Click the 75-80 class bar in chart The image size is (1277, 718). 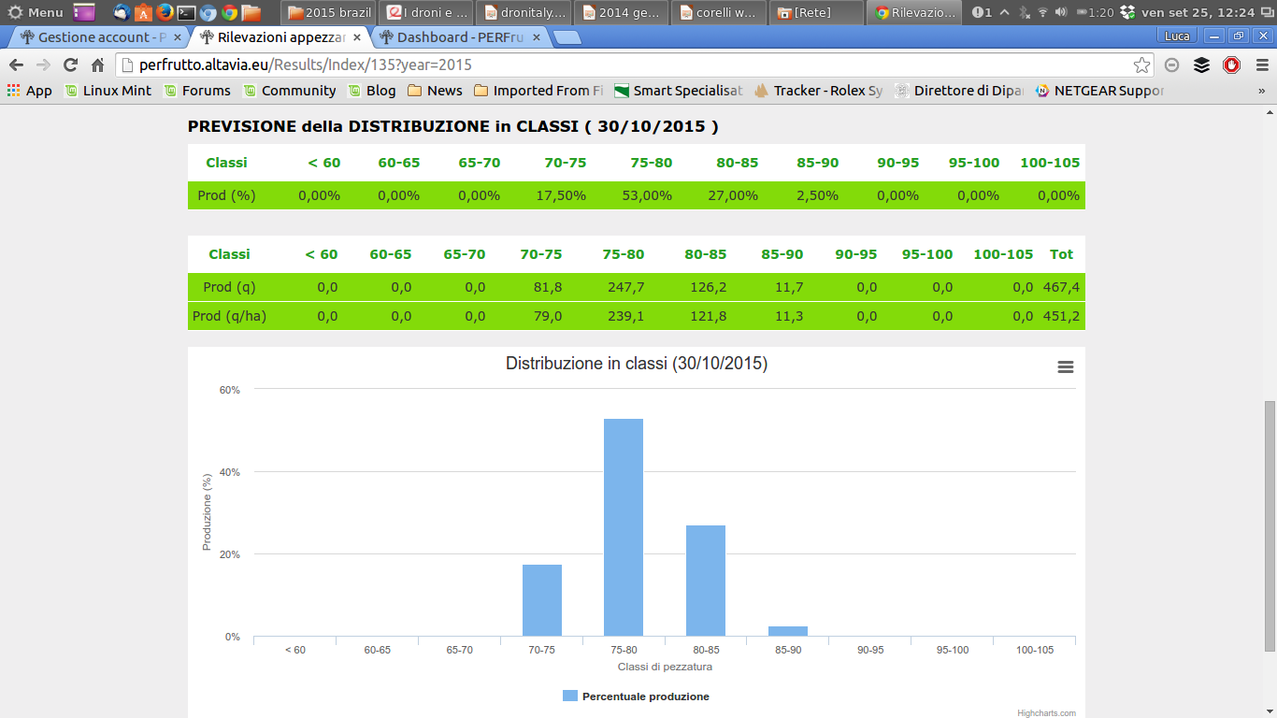pyautogui.click(x=624, y=527)
